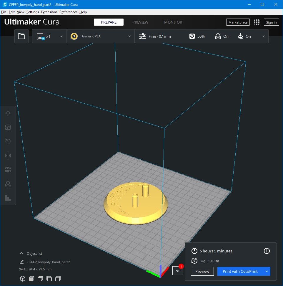Switch to the PREPARE stage tab
The width and height of the screenshot is (283, 286).
pyautogui.click(x=109, y=22)
